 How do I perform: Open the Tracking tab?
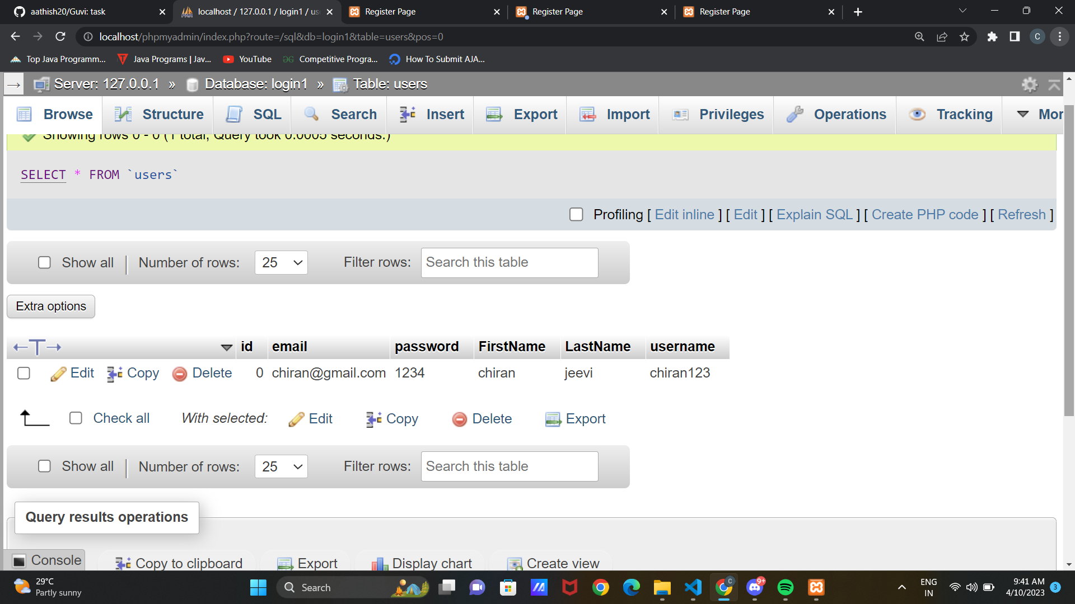(950, 115)
